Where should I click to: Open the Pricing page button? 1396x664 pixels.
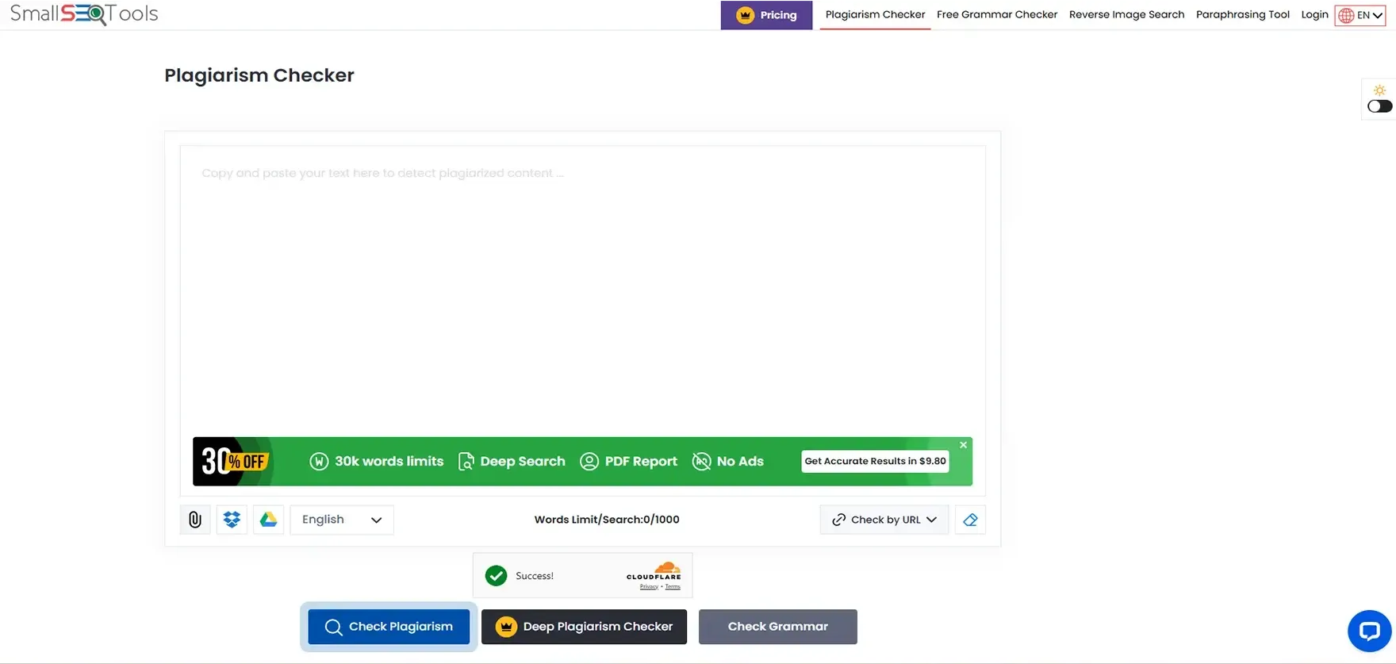(766, 15)
